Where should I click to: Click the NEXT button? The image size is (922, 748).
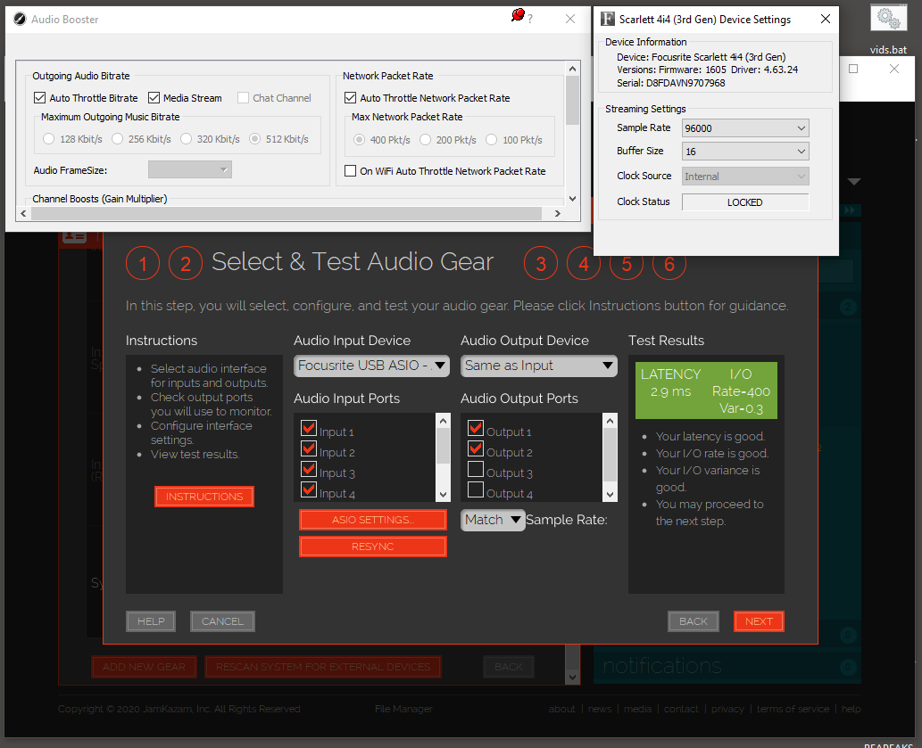(759, 621)
